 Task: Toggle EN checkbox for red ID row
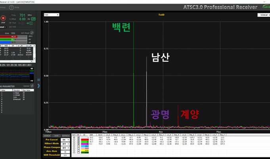point(79,140)
